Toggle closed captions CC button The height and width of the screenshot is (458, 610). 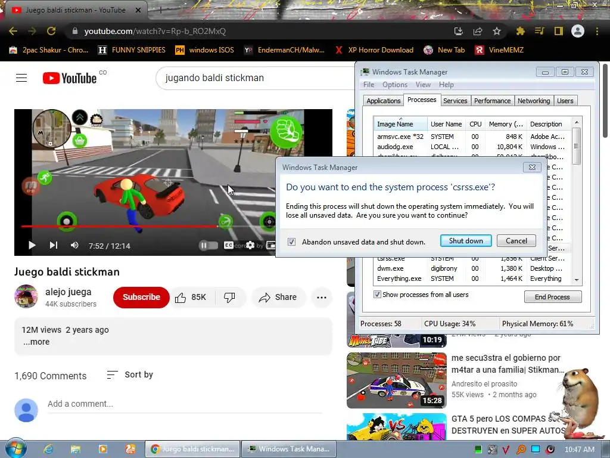(229, 245)
